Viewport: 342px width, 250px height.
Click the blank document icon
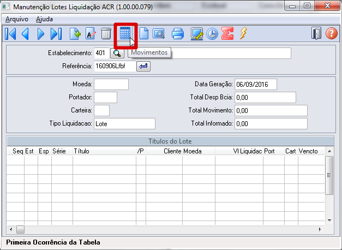(x=144, y=34)
